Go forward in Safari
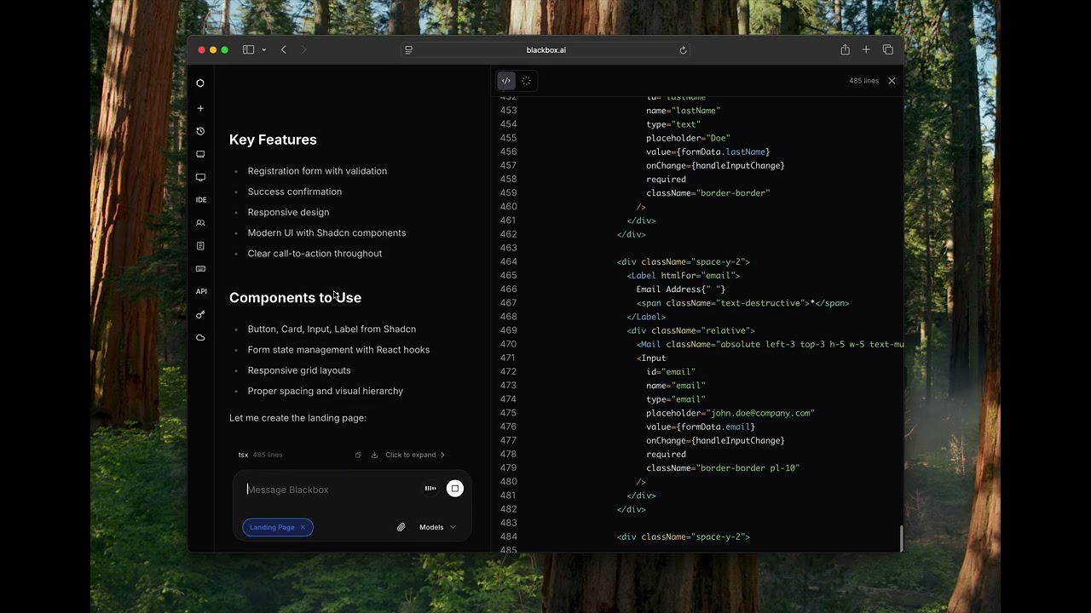This screenshot has height=613, width=1091. click(303, 50)
